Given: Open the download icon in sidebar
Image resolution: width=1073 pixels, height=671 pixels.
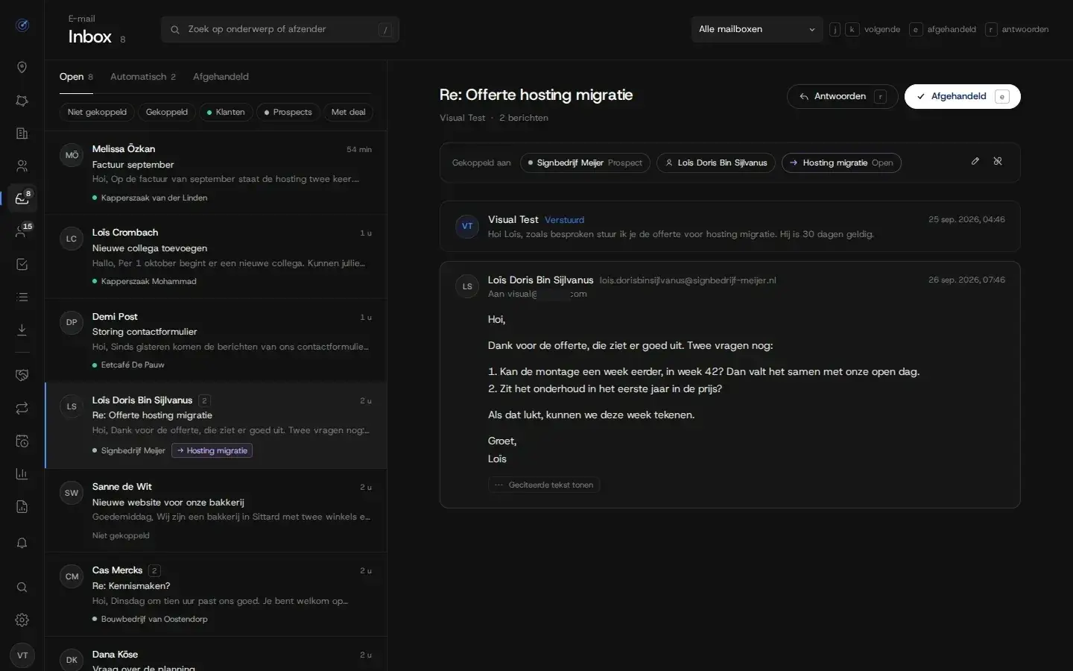Looking at the screenshot, I should [22, 329].
